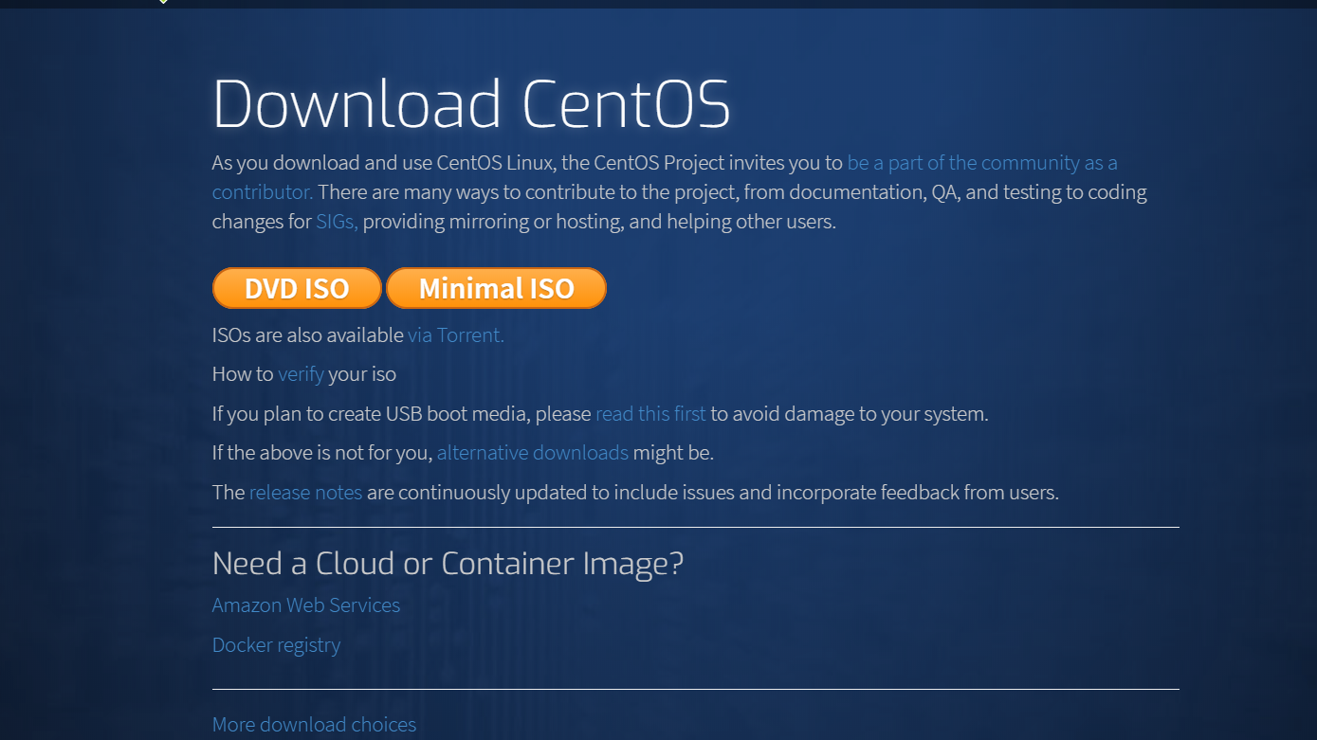The image size is (1317, 740).
Task: Click the More download choices link
Action: (x=314, y=724)
